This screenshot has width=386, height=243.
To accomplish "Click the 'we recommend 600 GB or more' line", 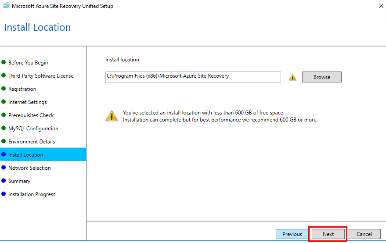I will pos(220,120).
